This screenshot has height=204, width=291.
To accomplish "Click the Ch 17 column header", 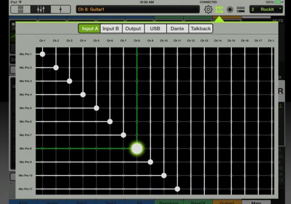I will tap(258, 41).
